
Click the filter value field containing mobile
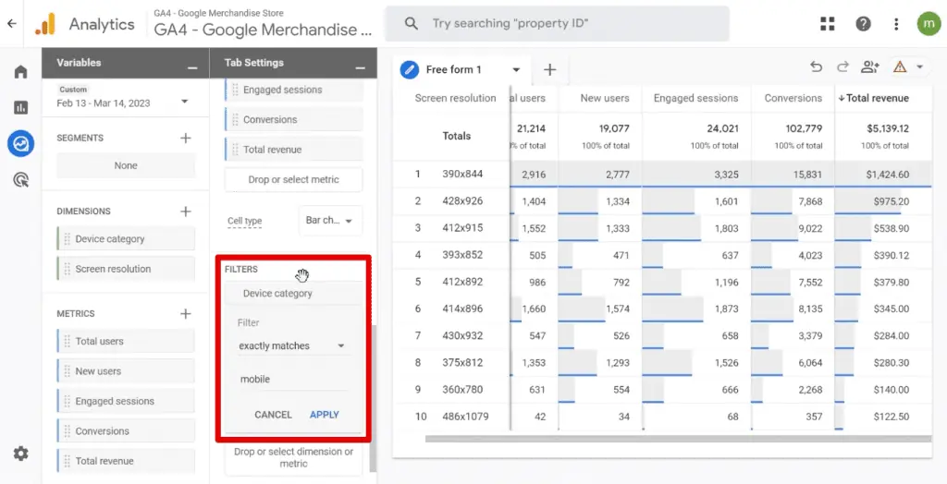coord(290,379)
